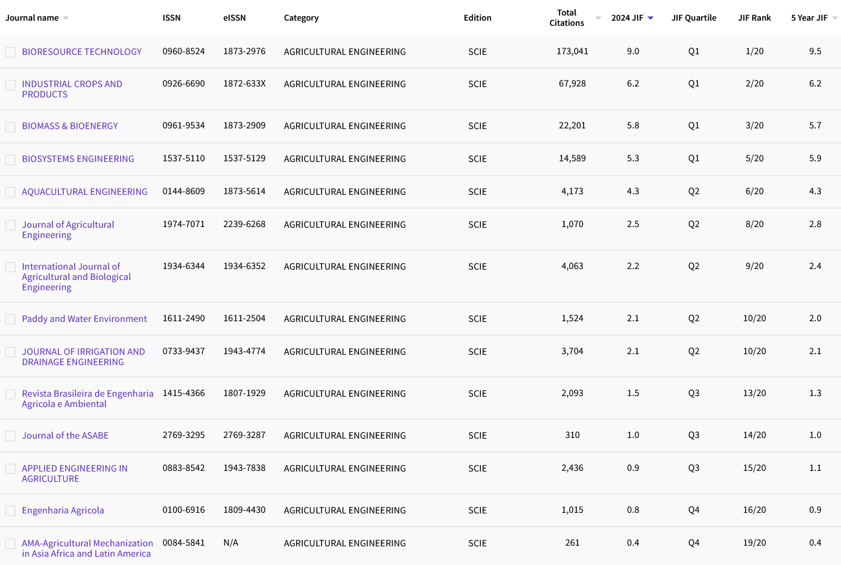The width and height of the screenshot is (841, 565).
Task: Open Aquacultural Engineering journal link
Action: coord(85,192)
